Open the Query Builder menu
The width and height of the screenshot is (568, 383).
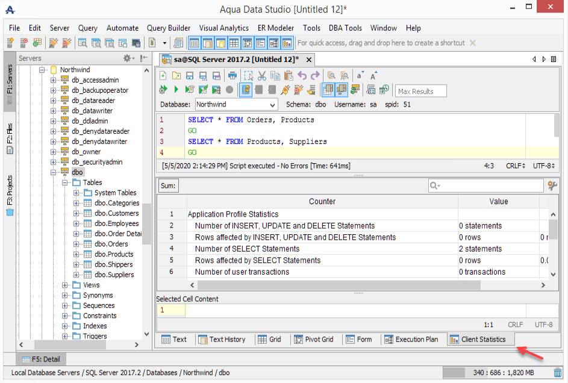169,28
